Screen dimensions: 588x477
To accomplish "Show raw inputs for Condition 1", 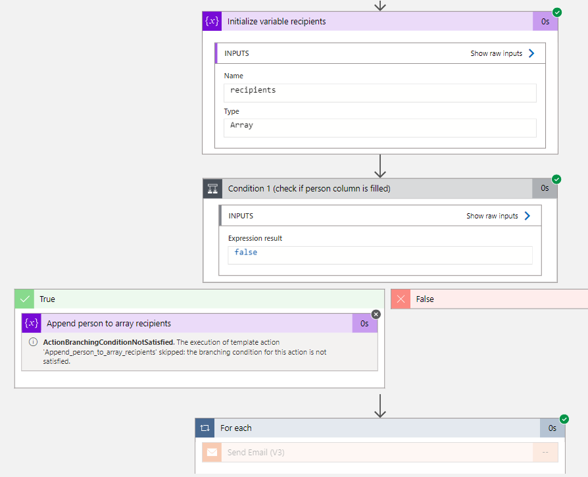I will click(x=492, y=216).
